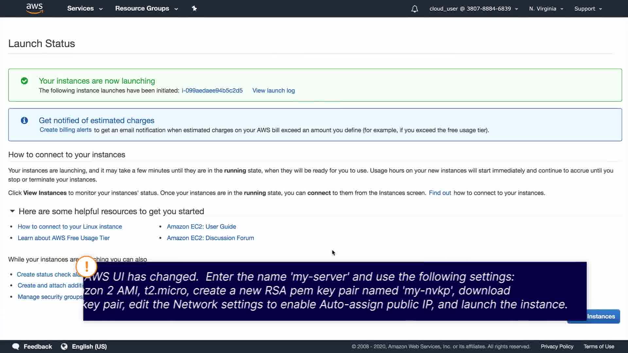Click View launch log link
628x353 pixels.
[x=273, y=91]
